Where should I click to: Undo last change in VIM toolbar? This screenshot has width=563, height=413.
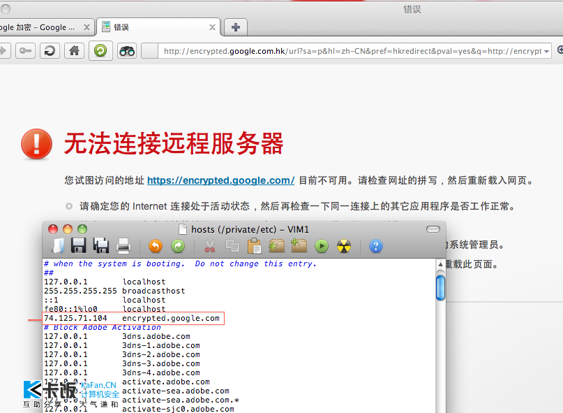pos(156,246)
